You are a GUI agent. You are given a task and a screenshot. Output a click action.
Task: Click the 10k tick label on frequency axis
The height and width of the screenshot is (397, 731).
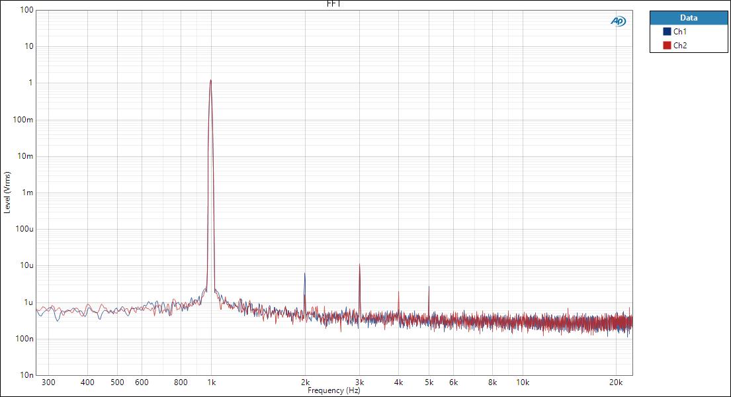tap(523, 382)
